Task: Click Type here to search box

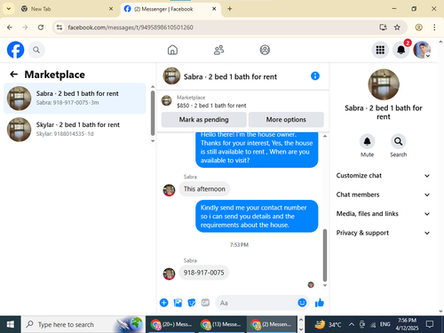Action: [83, 324]
